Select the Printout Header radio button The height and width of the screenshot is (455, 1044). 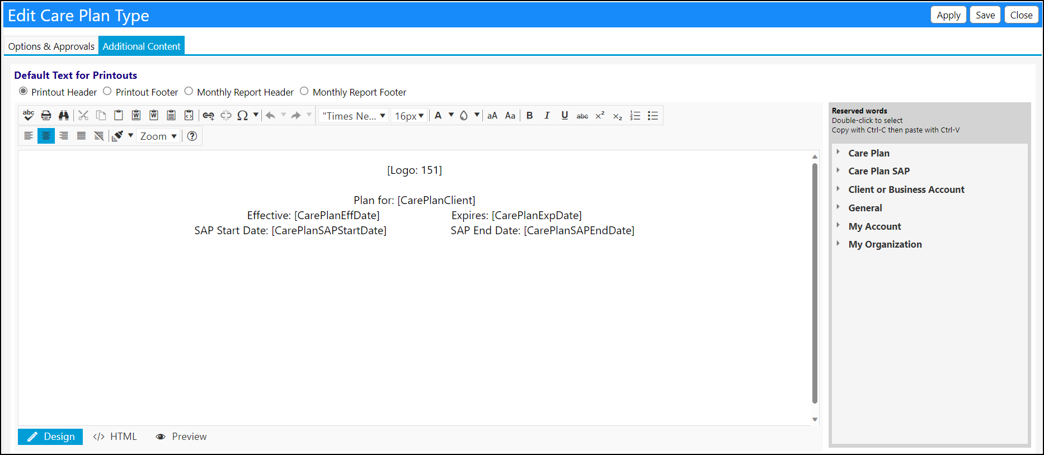[23, 91]
